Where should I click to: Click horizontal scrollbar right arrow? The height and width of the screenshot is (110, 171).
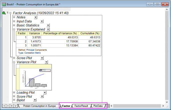coord(163,106)
